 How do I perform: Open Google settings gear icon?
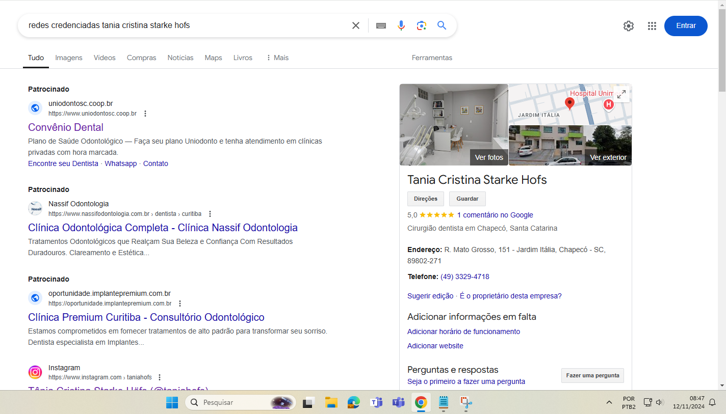629,26
